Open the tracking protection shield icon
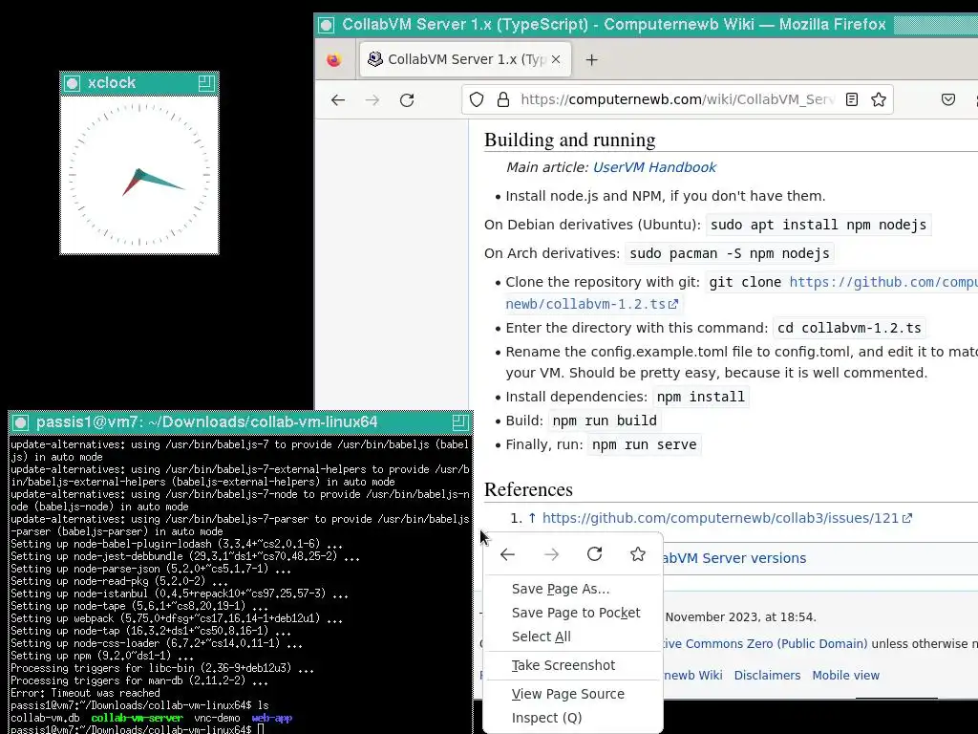The width and height of the screenshot is (978, 734). 477,99
